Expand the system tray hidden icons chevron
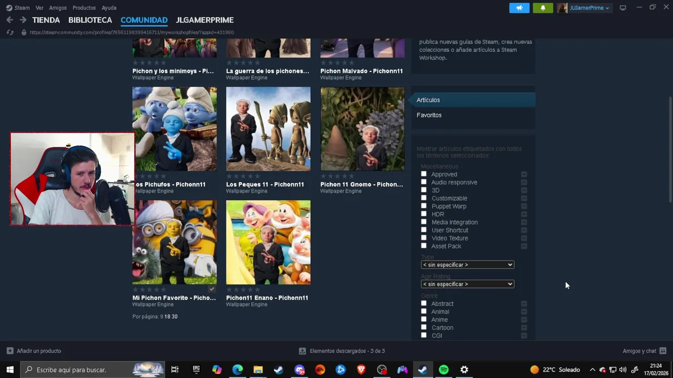This screenshot has width=673, height=378. point(593,370)
